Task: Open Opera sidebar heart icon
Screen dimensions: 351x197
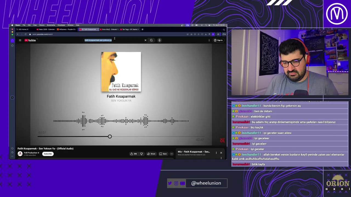Action: point(12,149)
